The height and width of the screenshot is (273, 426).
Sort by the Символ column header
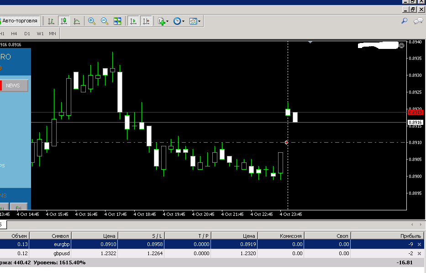point(50,236)
